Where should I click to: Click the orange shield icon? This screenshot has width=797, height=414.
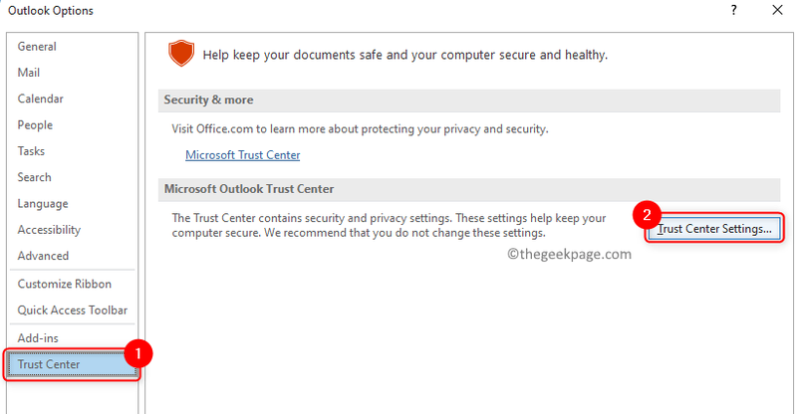coord(181,54)
